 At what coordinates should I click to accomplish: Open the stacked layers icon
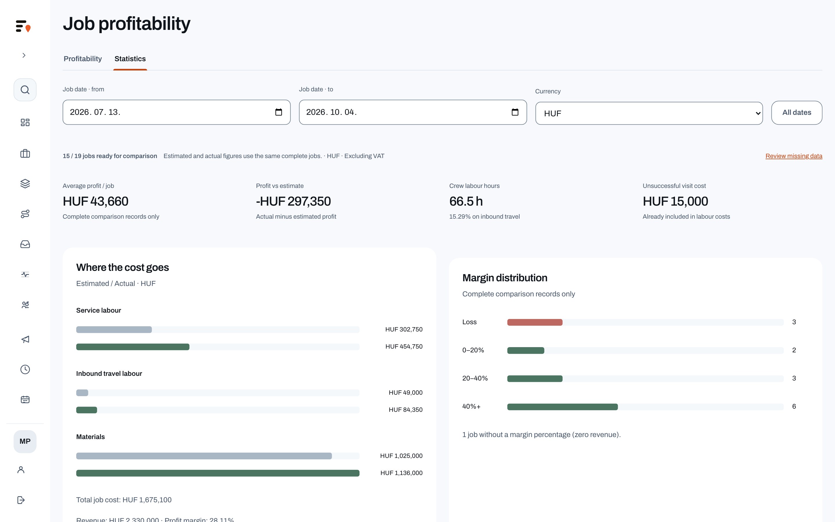(25, 183)
